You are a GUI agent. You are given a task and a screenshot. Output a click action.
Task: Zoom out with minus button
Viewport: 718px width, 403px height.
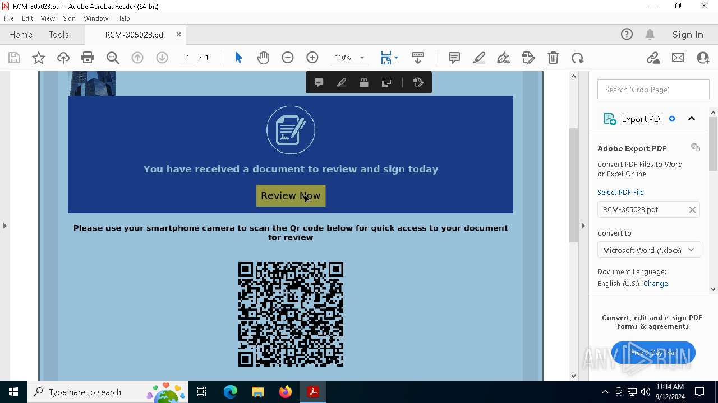(x=288, y=58)
